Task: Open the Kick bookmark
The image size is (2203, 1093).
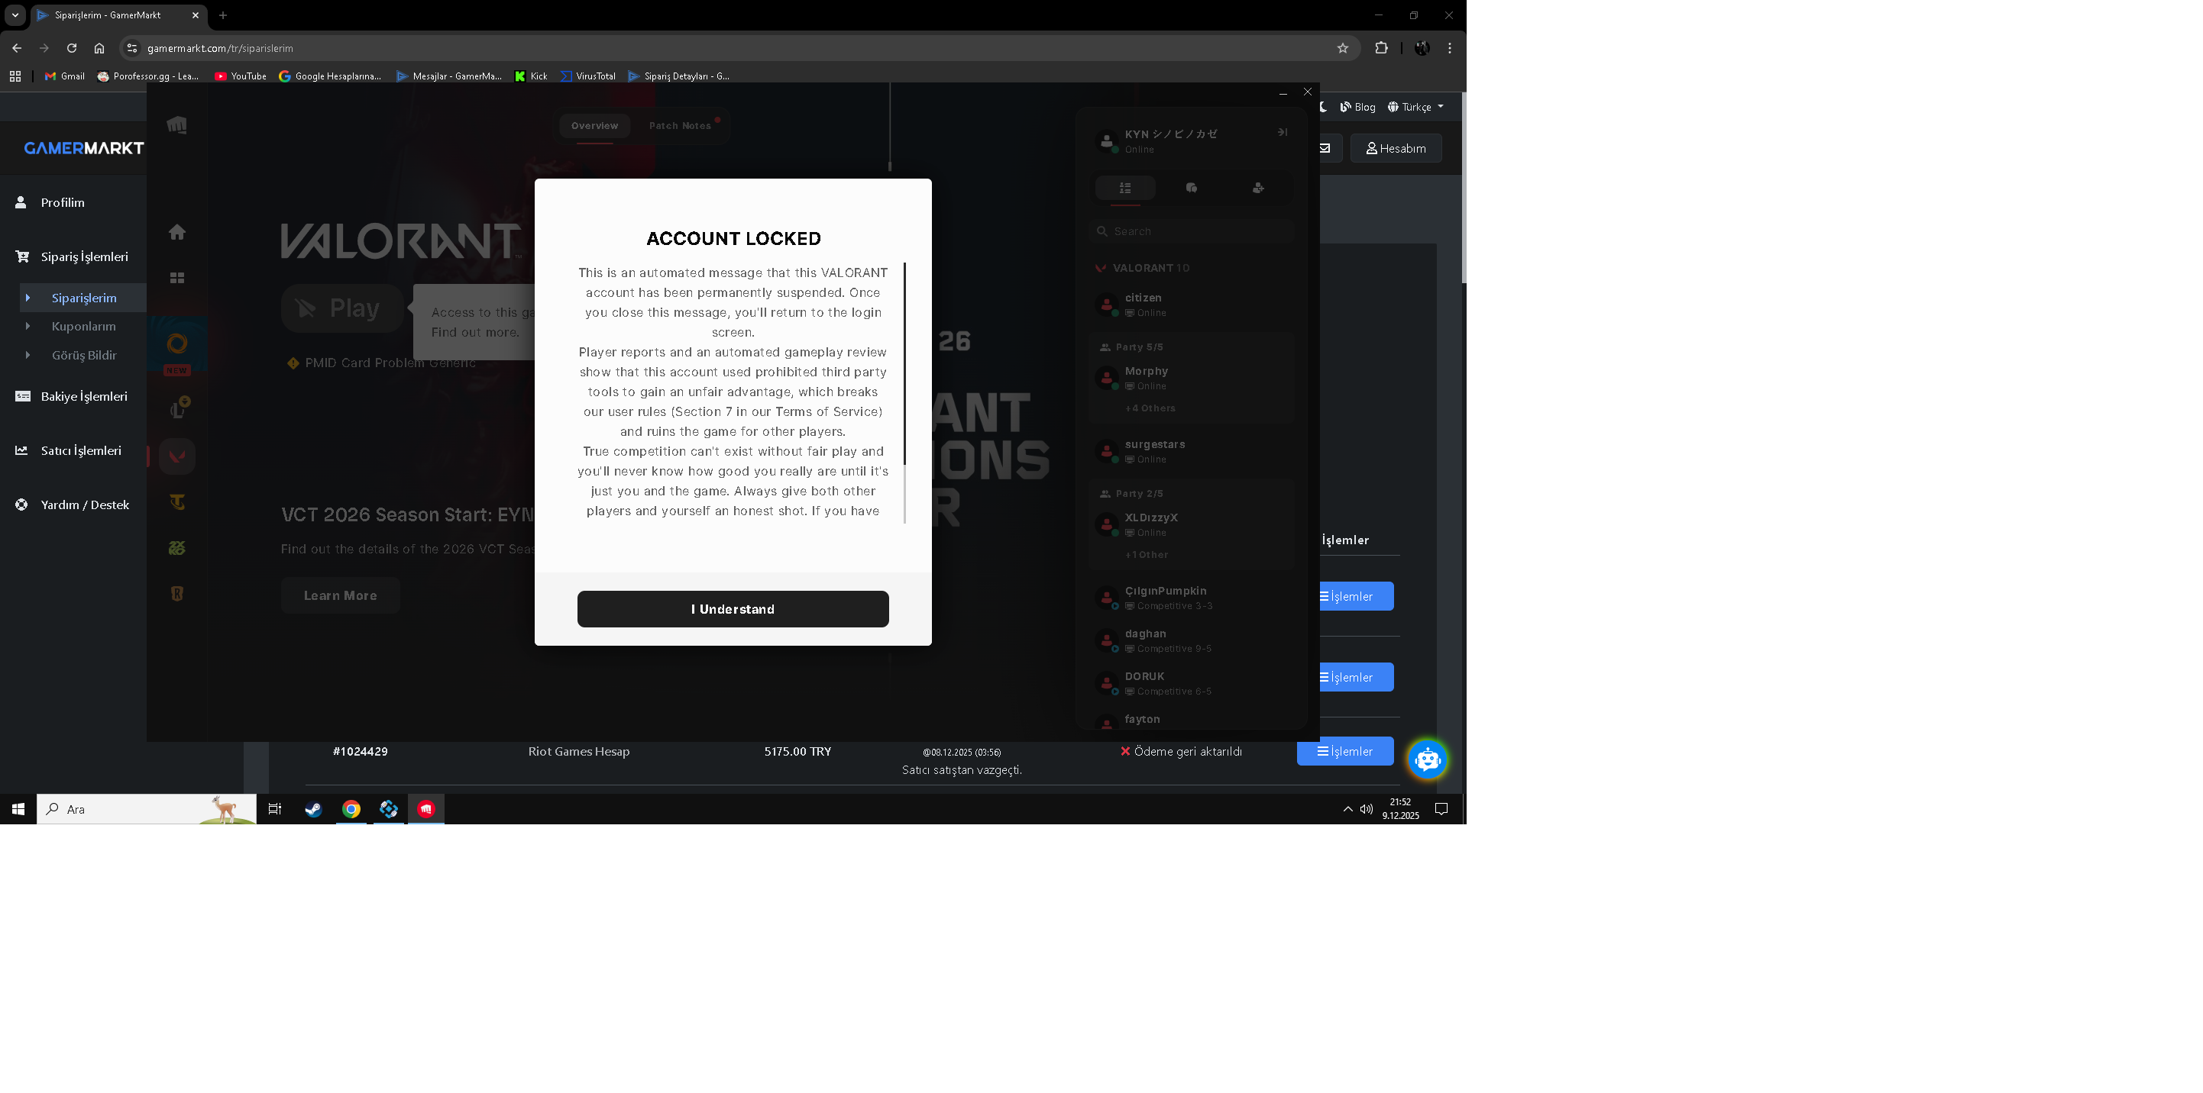Action: point(531,76)
